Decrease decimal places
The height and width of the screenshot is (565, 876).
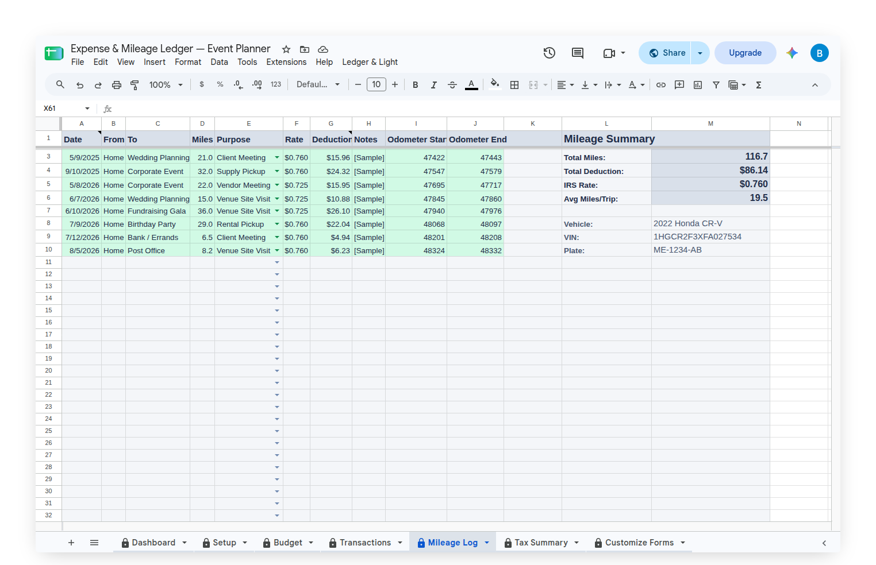click(x=239, y=84)
